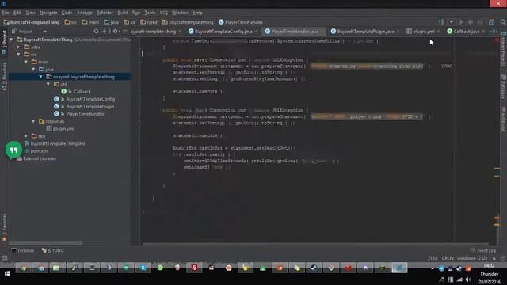Click CRLF line separator in status bar
Image resolution: width=507 pixels, height=285 pixels.
448,258
